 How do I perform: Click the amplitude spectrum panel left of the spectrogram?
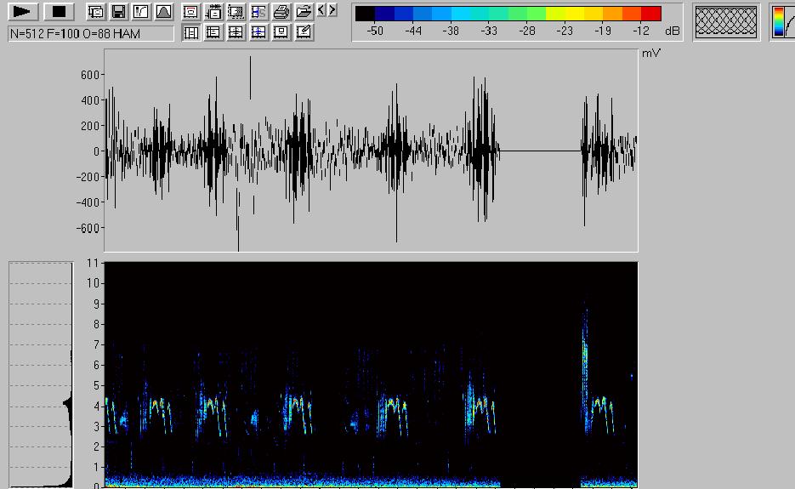(x=41, y=374)
